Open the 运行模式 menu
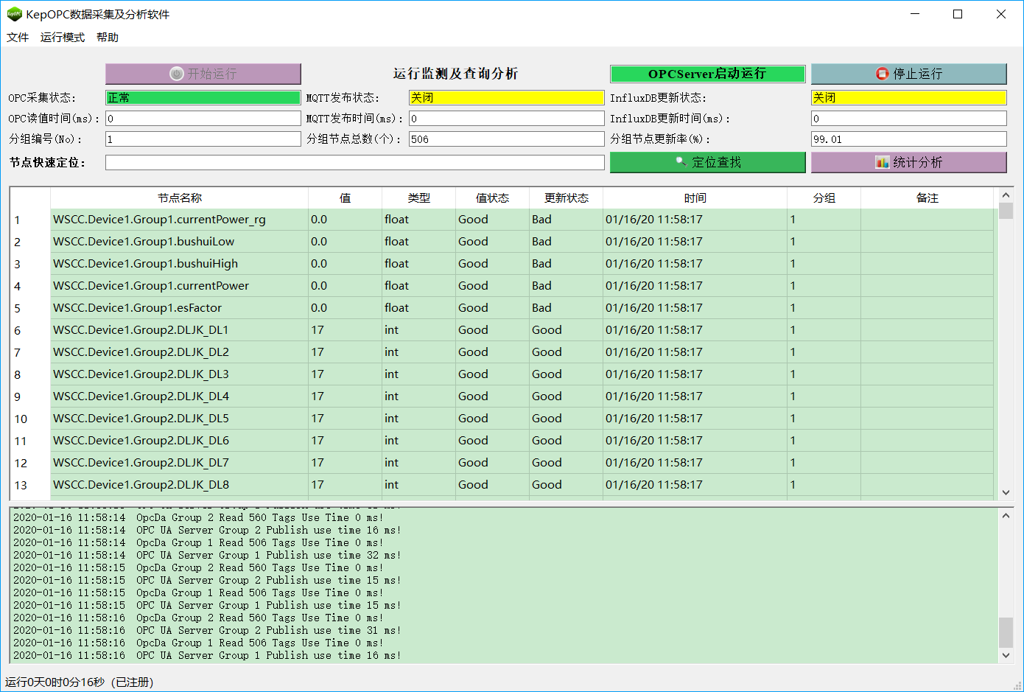1024x692 pixels. pyautogui.click(x=62, y=38)
